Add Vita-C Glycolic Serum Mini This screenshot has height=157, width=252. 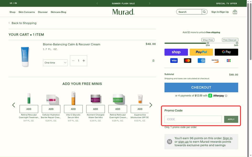[73, 109]
